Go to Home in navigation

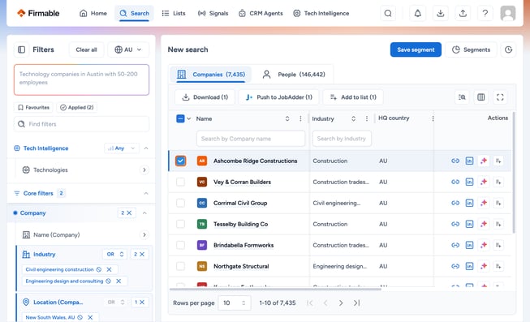pyautogui.click(x=93, y=14)
